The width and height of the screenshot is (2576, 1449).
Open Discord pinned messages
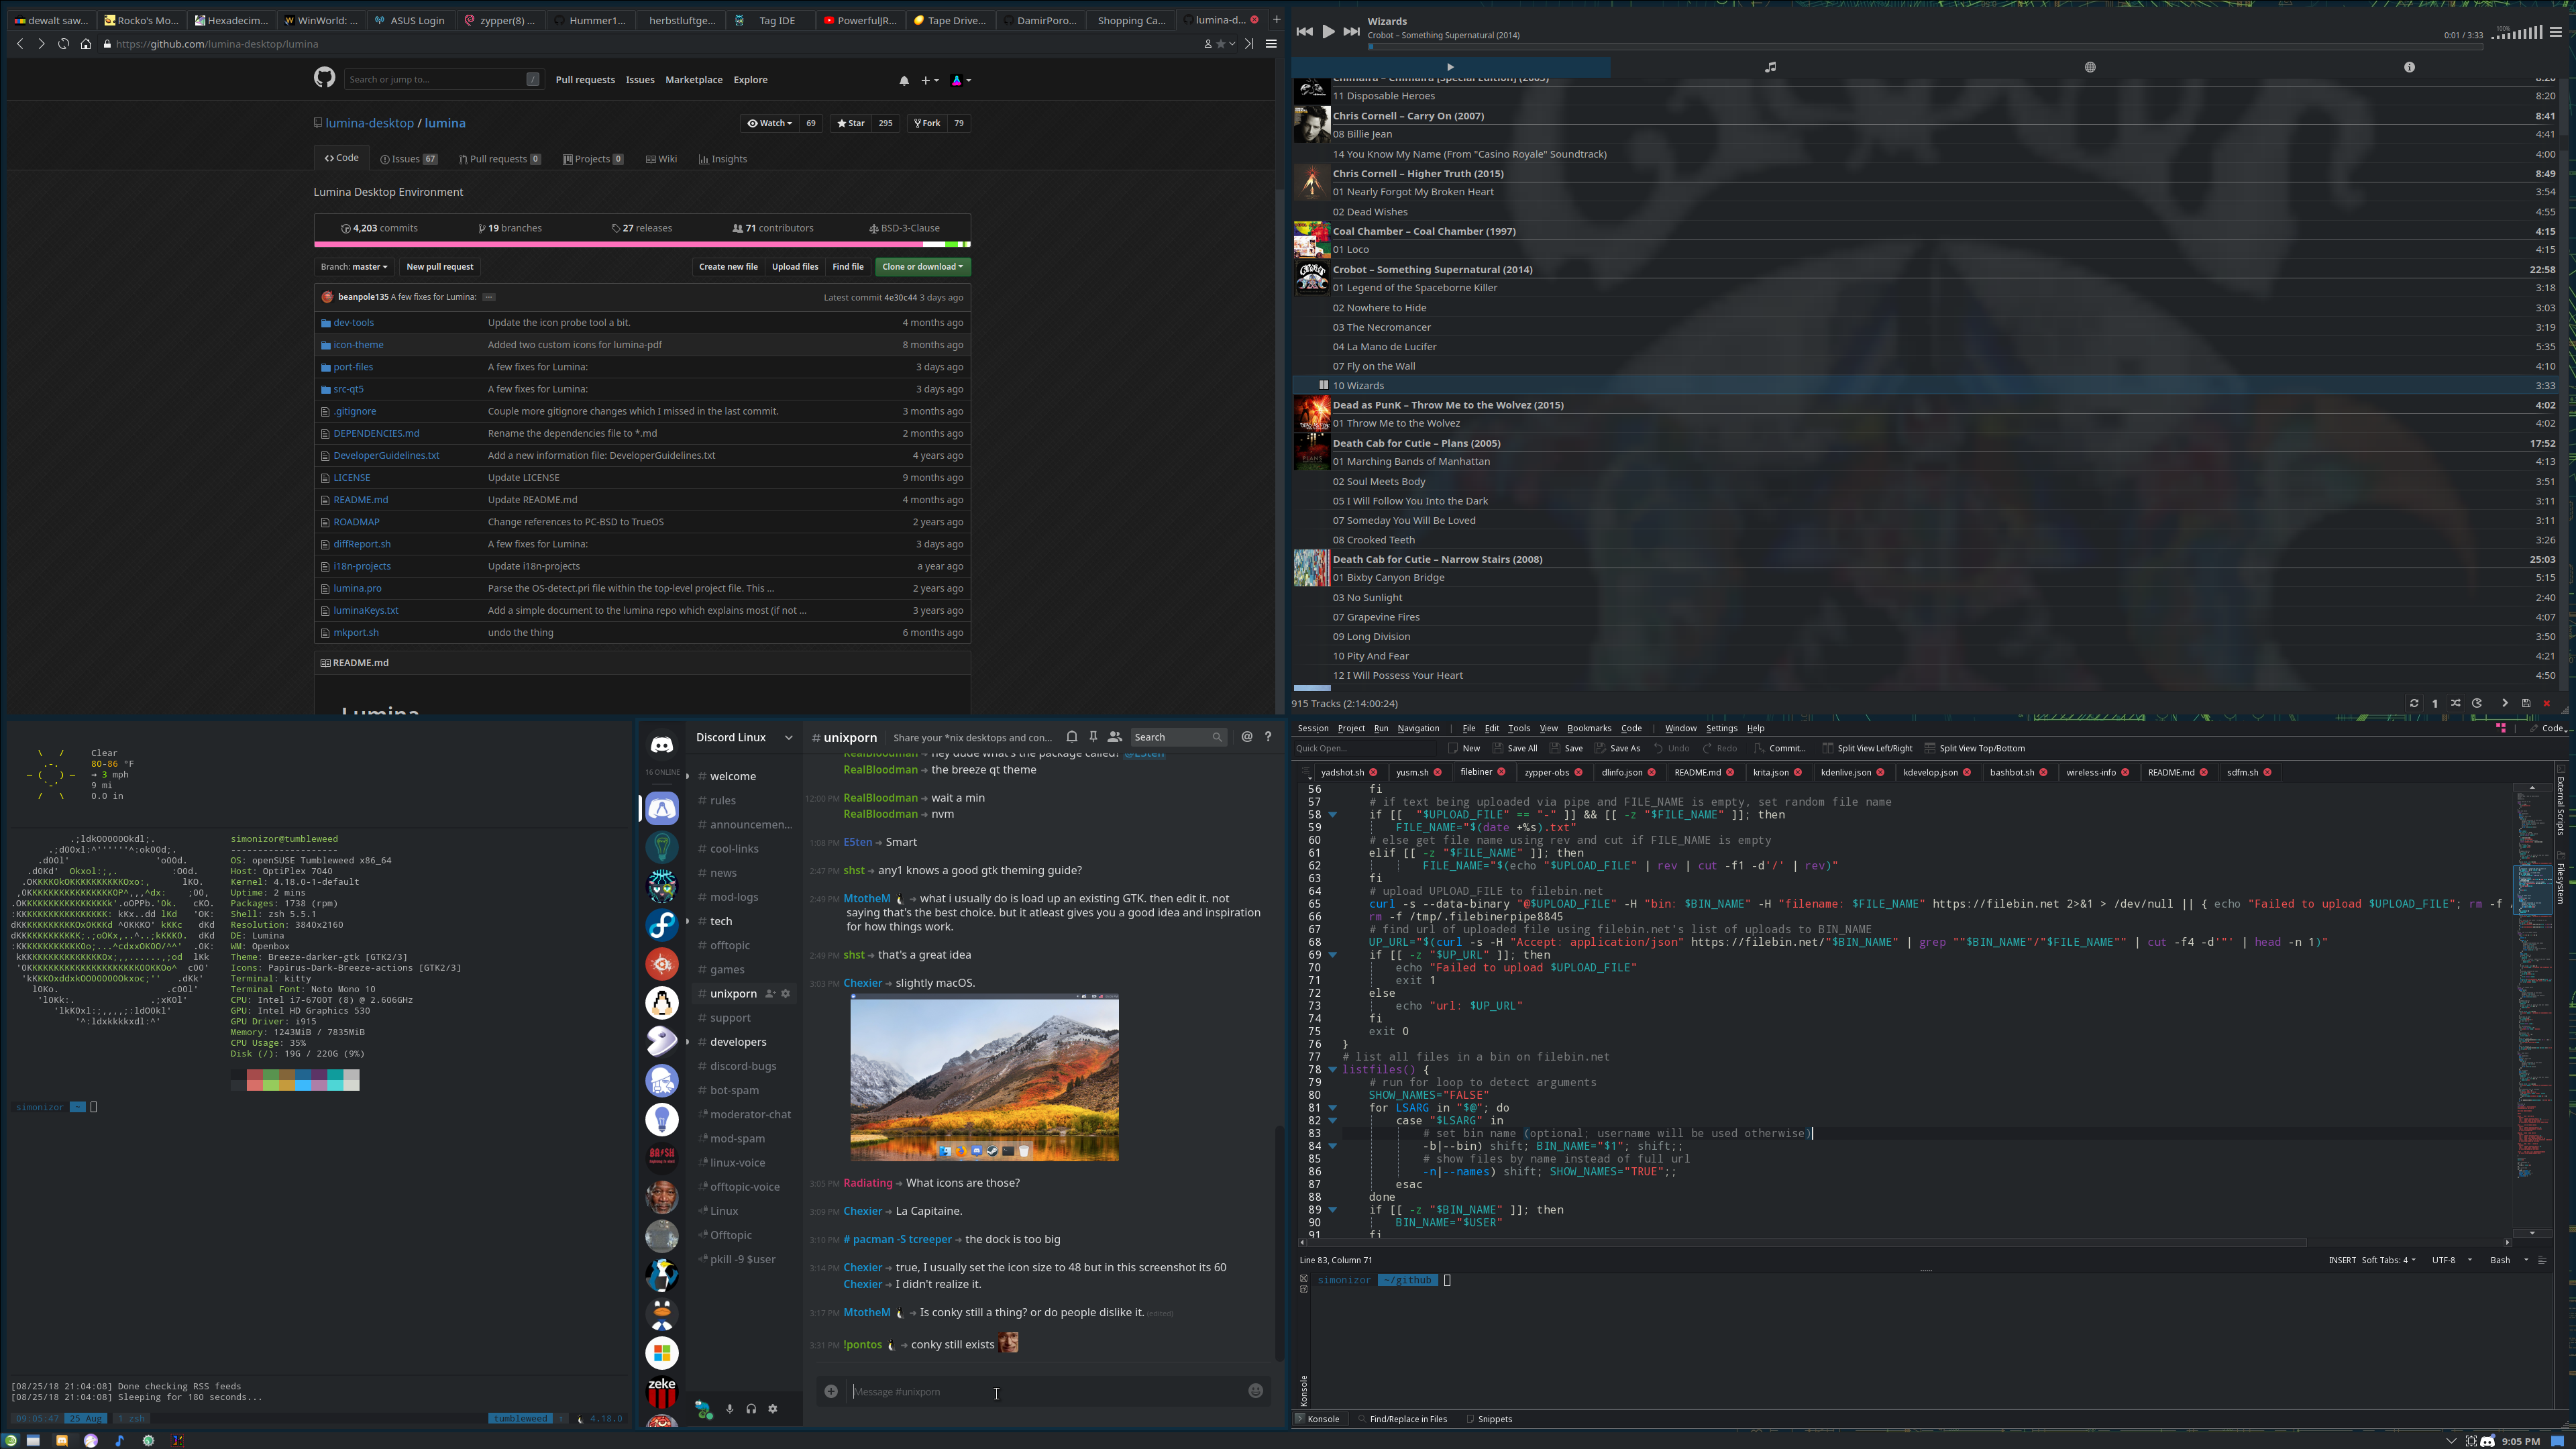click(x=1093, y=737)
